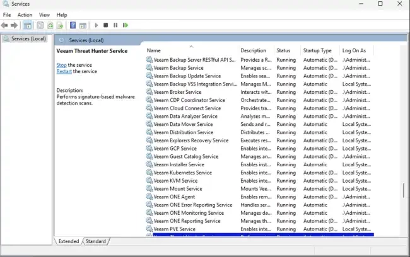Click the Stop the service link
The width and height of the screenshot is (410, 257).
[x=61, y=65]
